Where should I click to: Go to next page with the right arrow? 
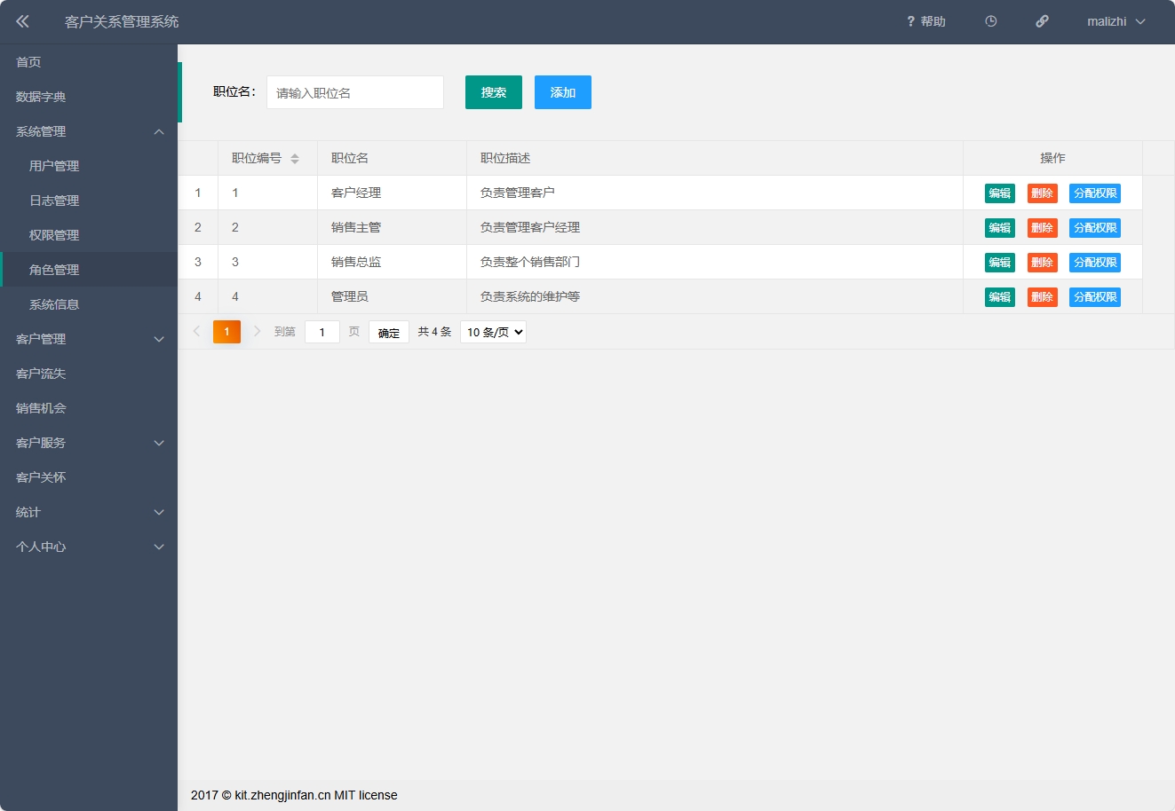[257, 331]
